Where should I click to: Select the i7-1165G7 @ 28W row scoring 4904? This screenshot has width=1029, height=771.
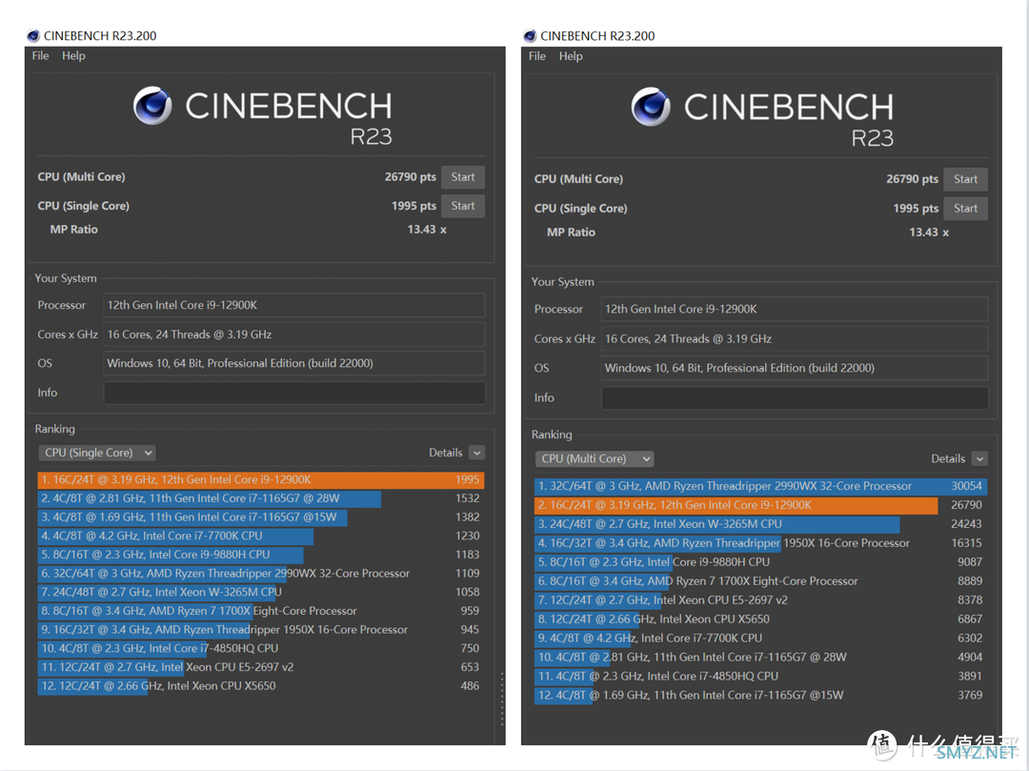tap(761, 658)
